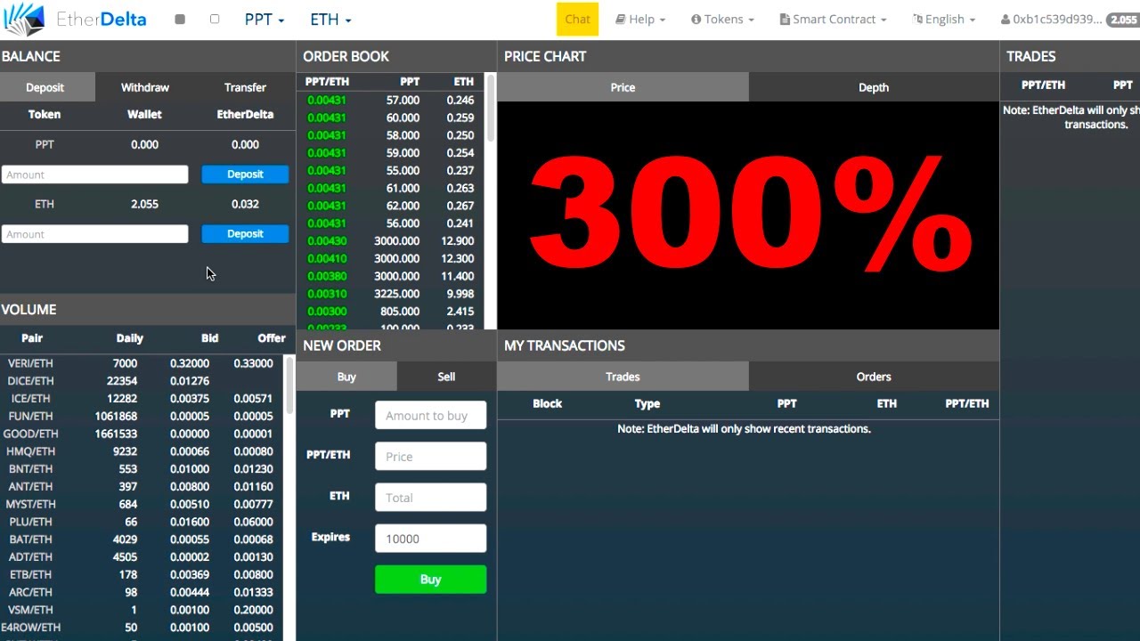Select the BAT/ETH pair
The image size is (1140, 641).
coord(142,540)
